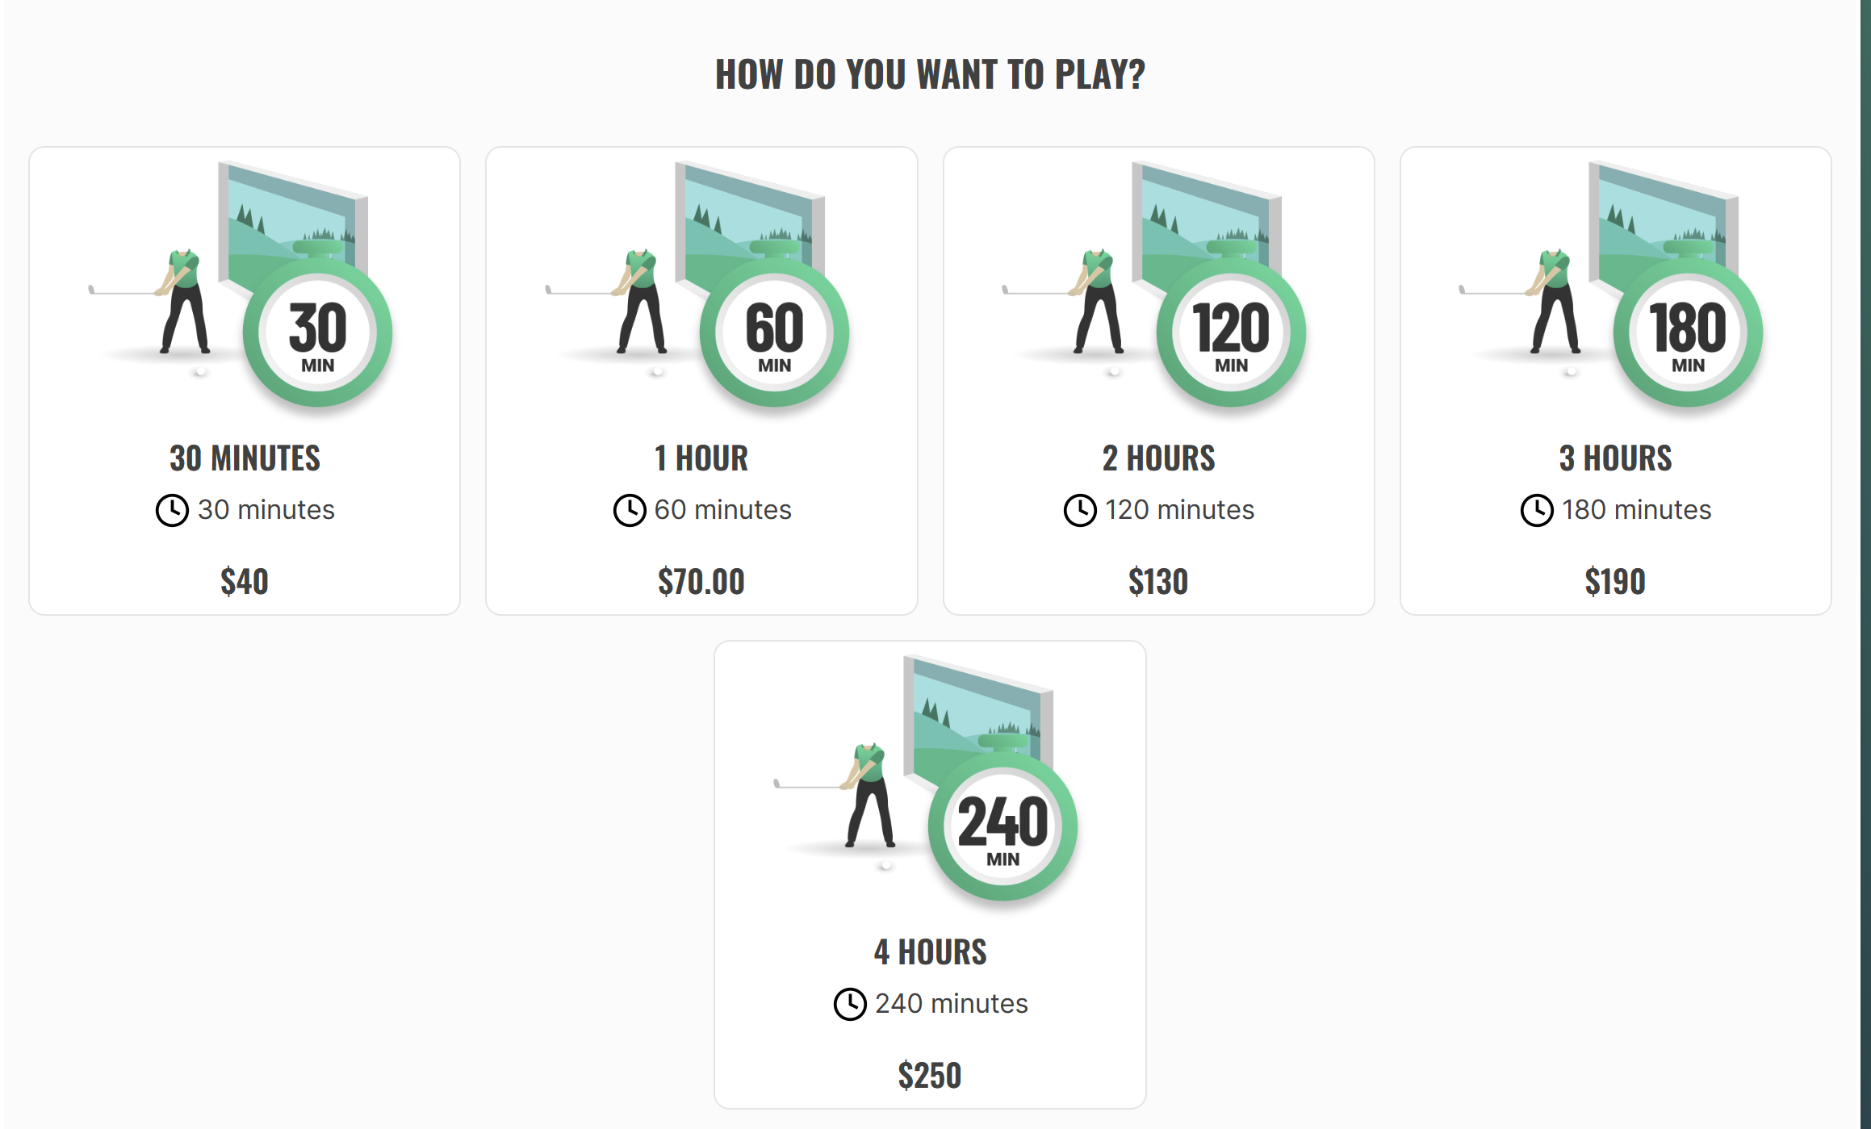This screenshot has width=1871, height=1129.
Task: Choose the 1 HOUR play option
Action: click(701, 458)
